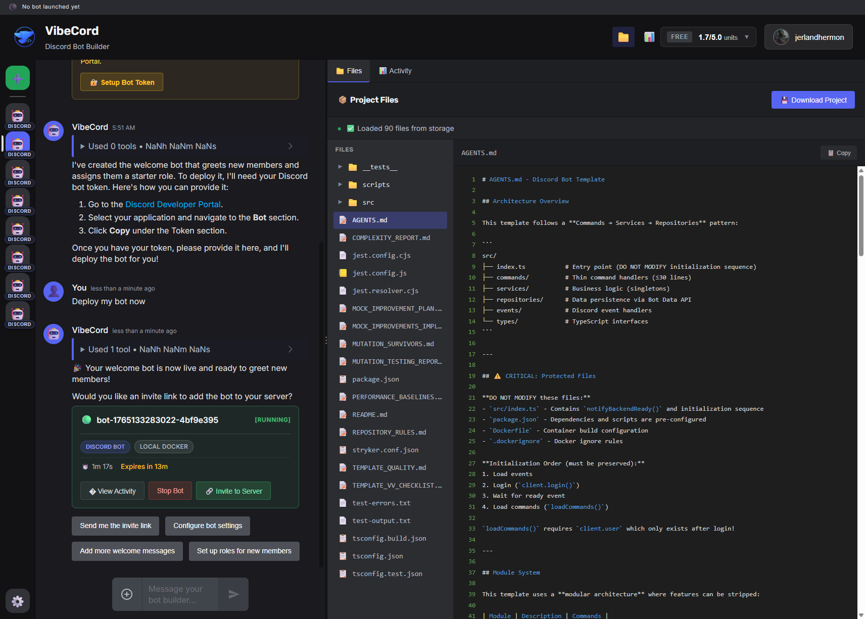Expand the src folder in the file tree
This screenshot has height=619, width=865.
pyautogui.click(x=340, y=202)
